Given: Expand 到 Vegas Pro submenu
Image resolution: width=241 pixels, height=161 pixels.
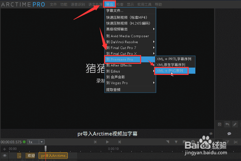Looking at the screenshot, I should point(130,83).
